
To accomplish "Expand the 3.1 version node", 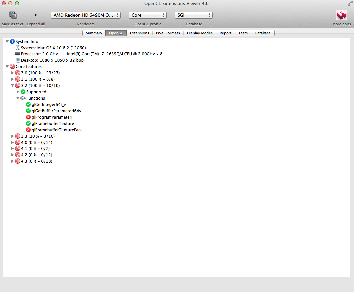I will point(12,79).
